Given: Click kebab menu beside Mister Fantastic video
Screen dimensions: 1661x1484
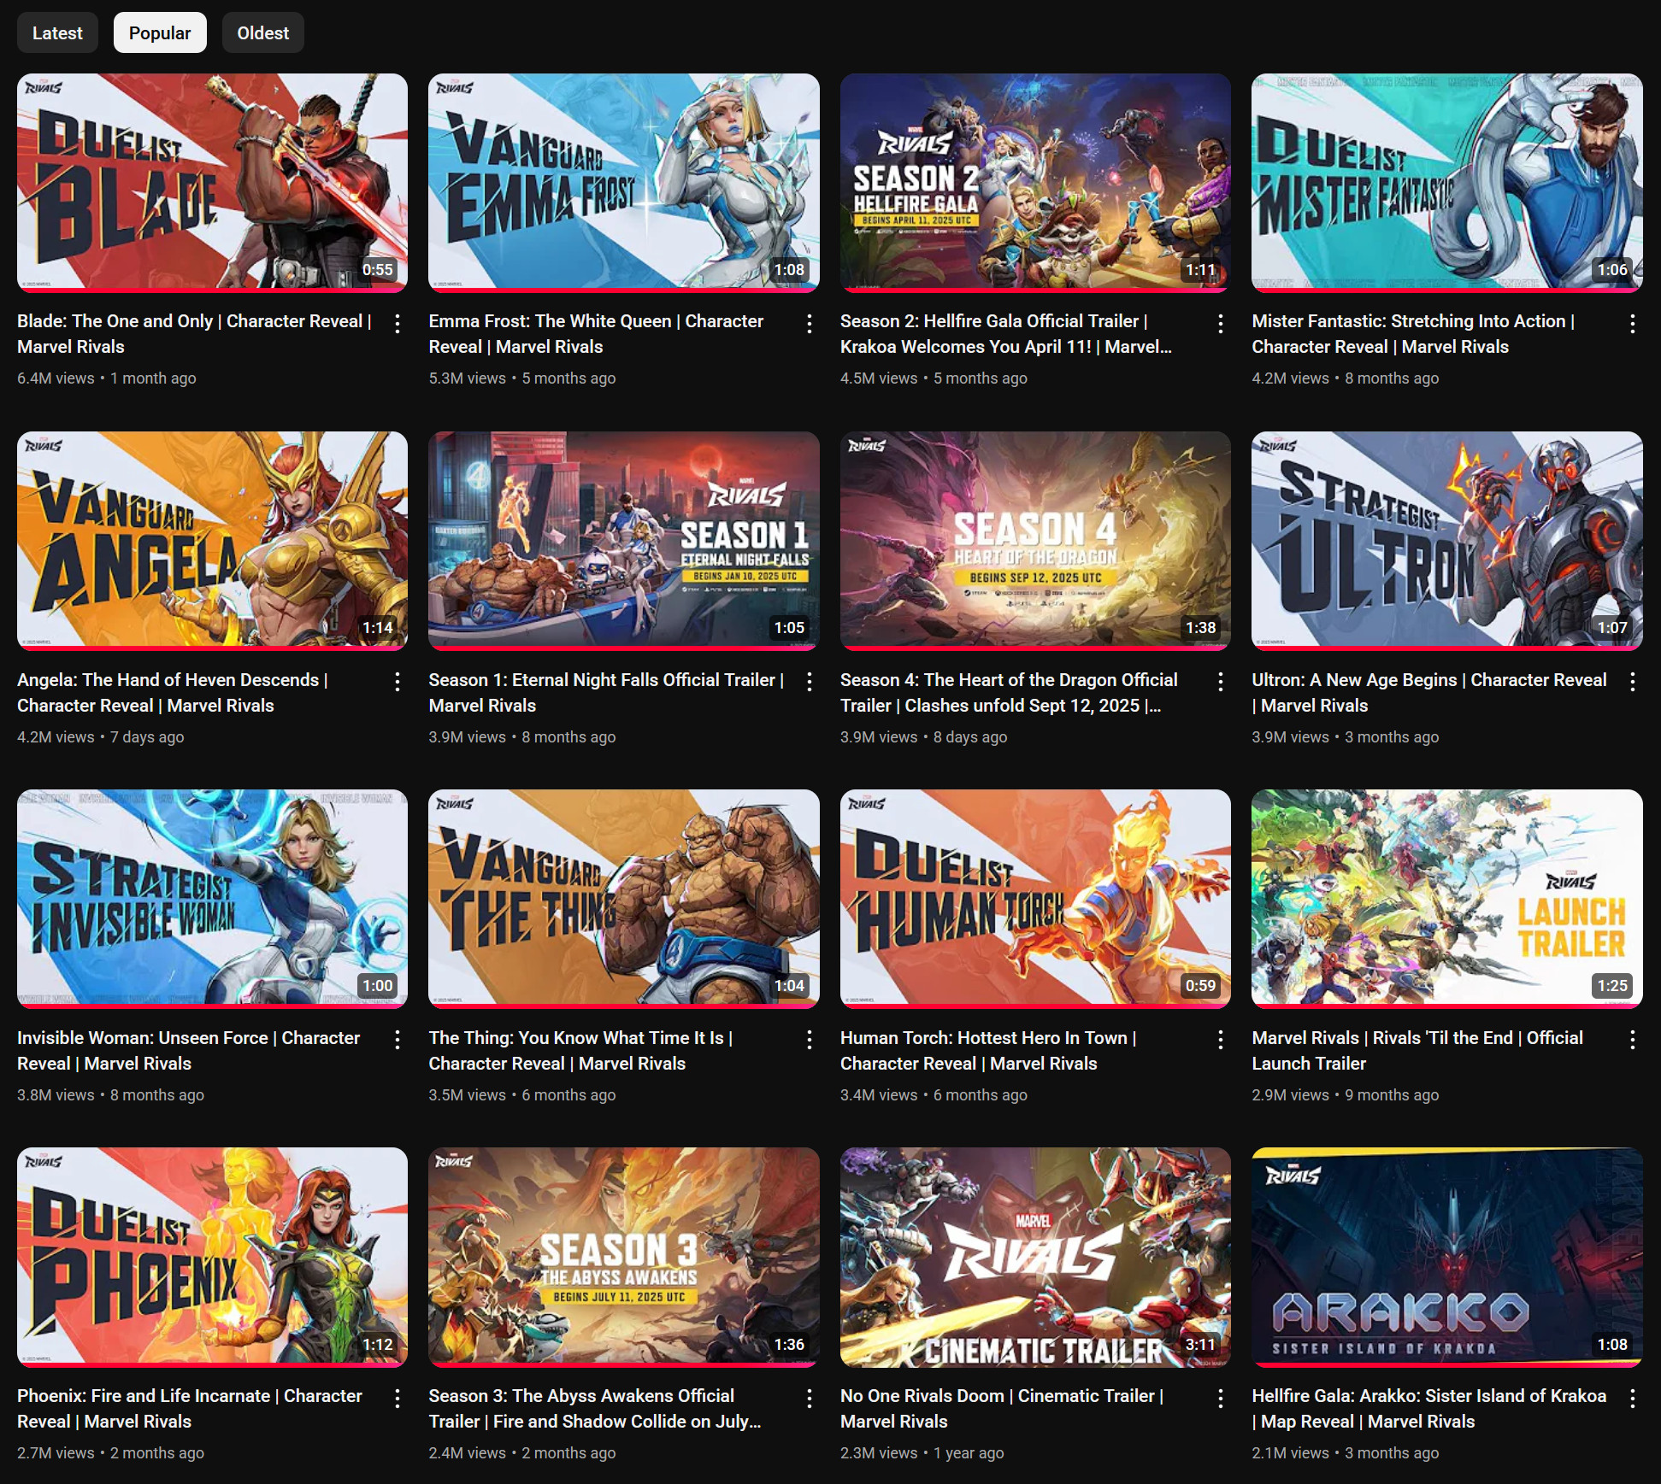Looking at the screenshot, I should tap(1632, 324).
